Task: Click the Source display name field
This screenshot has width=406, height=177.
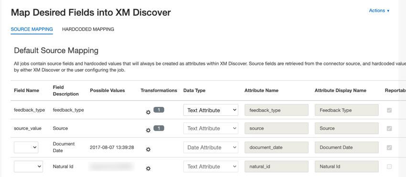Action: [347, 128]
